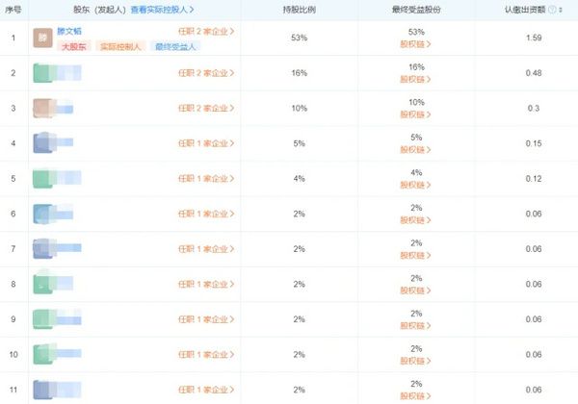578x404 pixels.
Task: Click the 大股东 tag
Action: tap(74, 47)
